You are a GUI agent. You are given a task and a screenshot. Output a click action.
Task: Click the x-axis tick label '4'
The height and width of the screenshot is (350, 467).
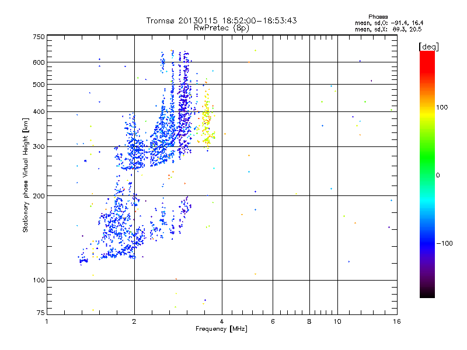click(222, 321)
